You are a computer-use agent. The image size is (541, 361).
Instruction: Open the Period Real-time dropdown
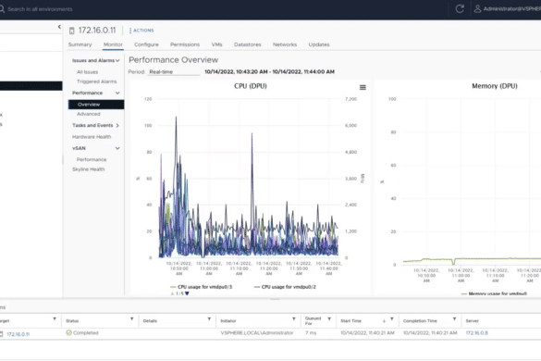click(x=174, y=72)
